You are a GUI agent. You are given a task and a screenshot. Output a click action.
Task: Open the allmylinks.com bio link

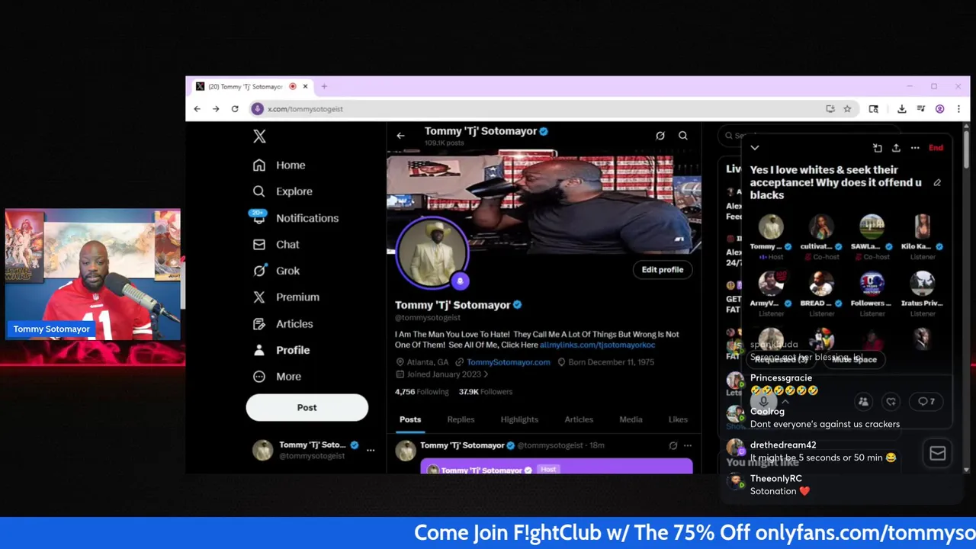tap(597, 345)
